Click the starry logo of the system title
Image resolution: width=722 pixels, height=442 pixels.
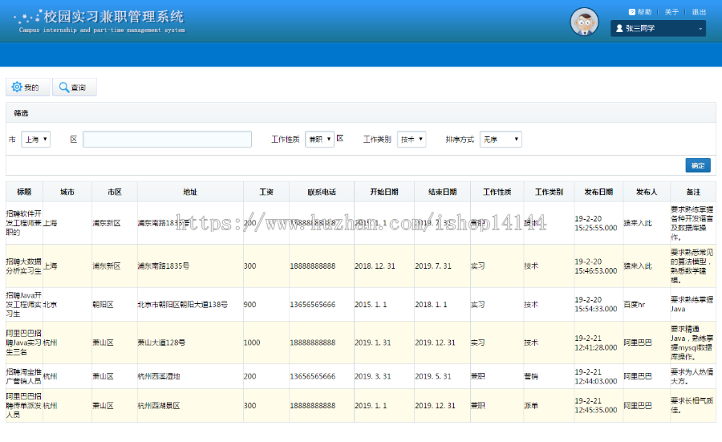coord(28,18)
